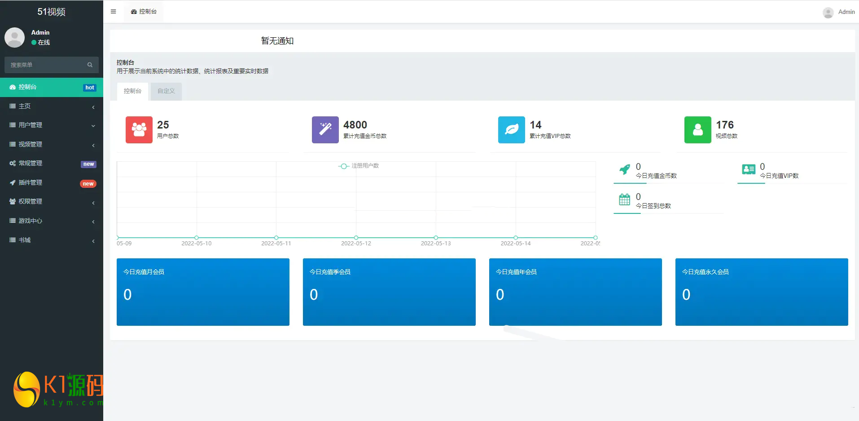Click the green online status dot
This screenshot has height=421, width=859.
click(x=34, y=42)
